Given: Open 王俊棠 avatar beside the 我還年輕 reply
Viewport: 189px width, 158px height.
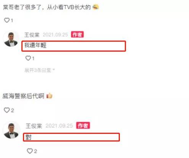Looking at the screenshot, I should (11, 39).
